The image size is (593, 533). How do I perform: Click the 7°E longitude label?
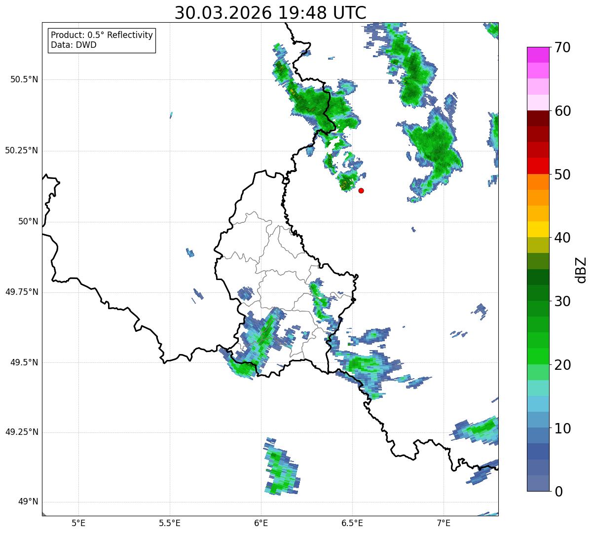444,523
